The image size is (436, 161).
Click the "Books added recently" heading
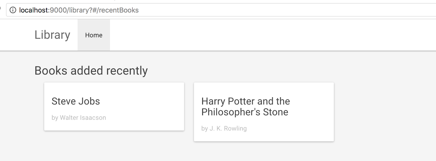tap(91, 71)
